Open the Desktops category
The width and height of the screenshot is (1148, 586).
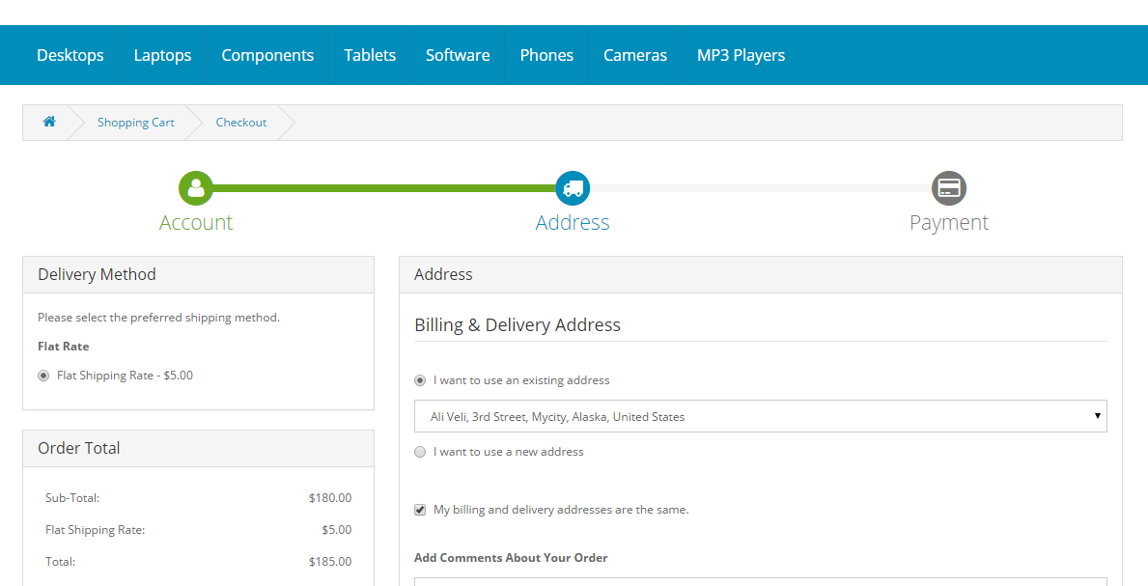(70, 55)
